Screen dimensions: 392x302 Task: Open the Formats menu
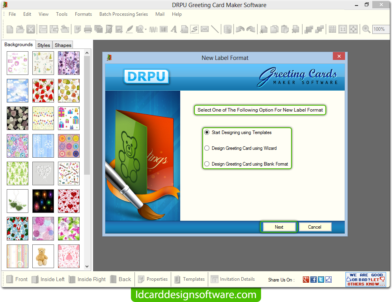tap(83, 14)
